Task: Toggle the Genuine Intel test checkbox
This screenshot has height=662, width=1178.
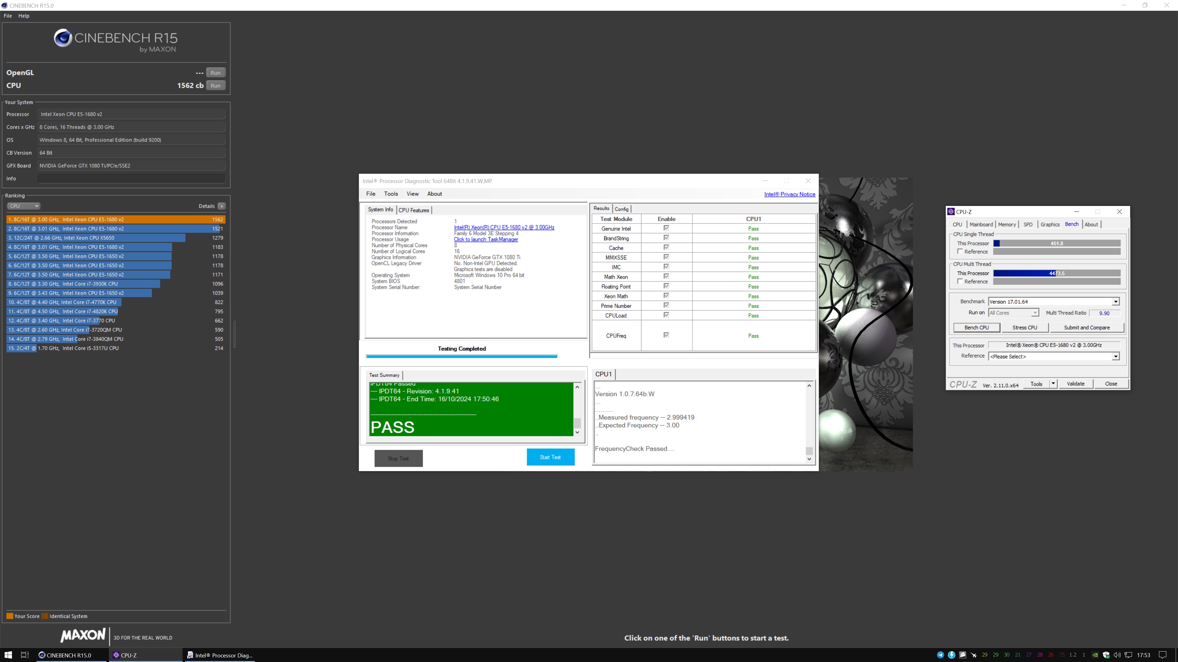Action: (666, 228)
